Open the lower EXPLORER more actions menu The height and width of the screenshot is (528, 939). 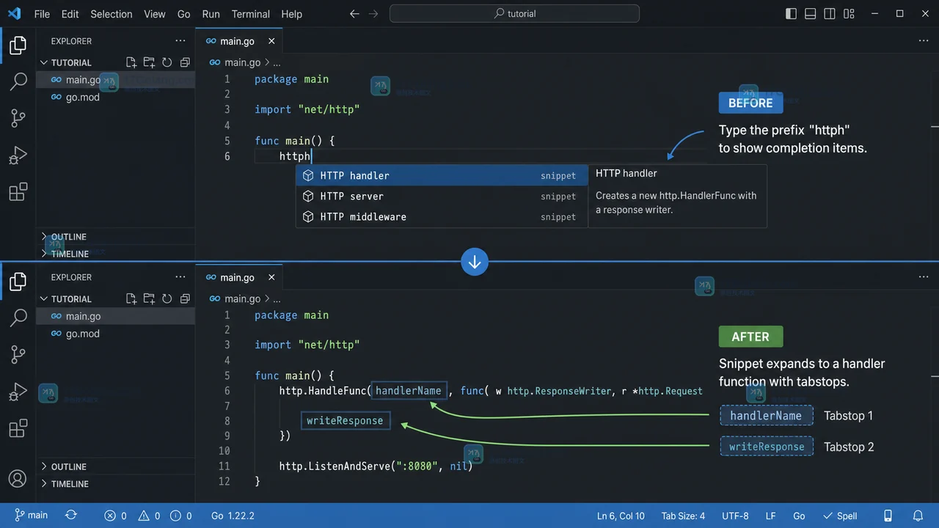tap(180, 277)
